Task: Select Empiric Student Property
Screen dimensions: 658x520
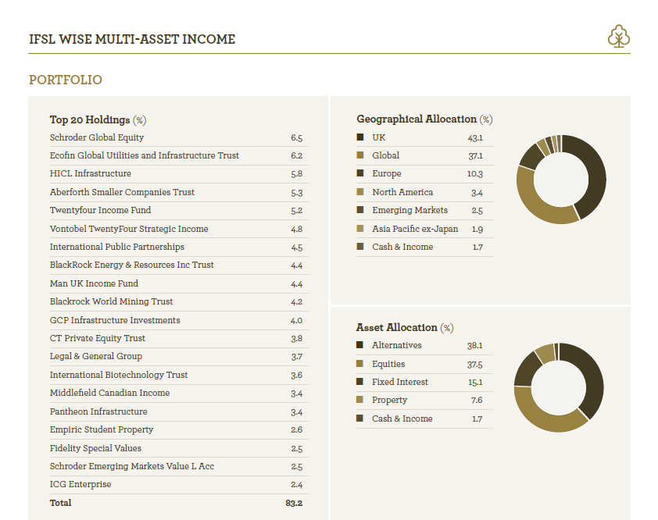Action: (179, 430)
